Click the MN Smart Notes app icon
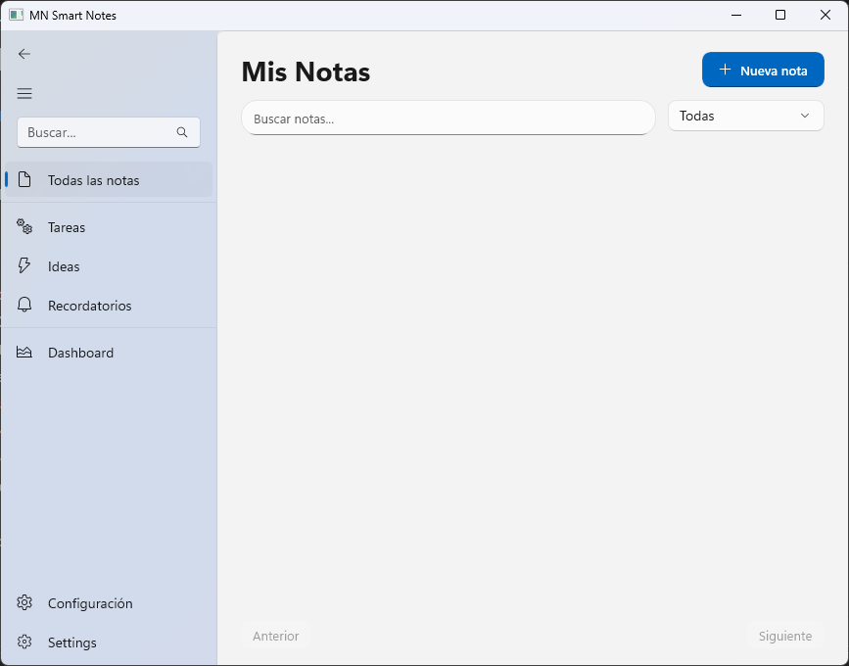Screen dimensions: 849x666 [x=17, y=15]
